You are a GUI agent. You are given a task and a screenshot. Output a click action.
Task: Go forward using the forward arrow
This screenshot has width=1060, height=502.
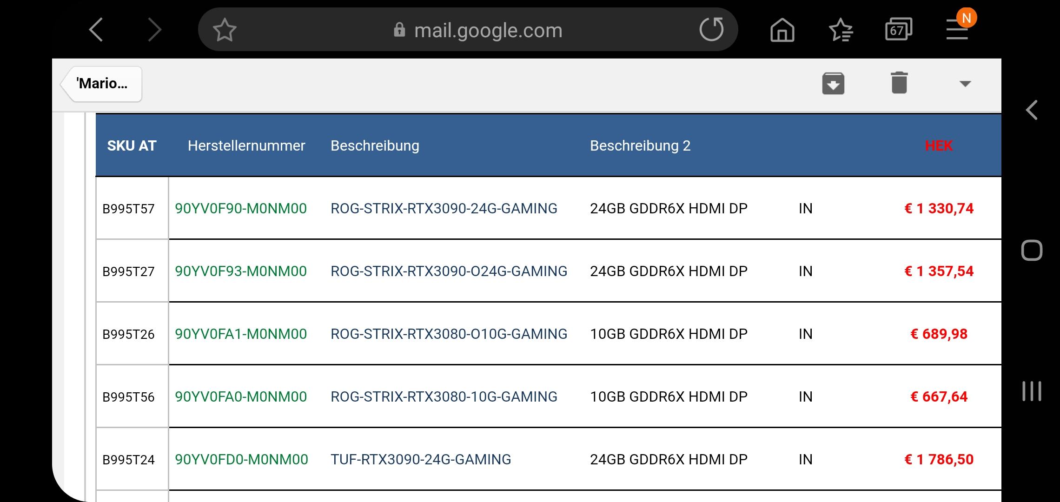154,30
